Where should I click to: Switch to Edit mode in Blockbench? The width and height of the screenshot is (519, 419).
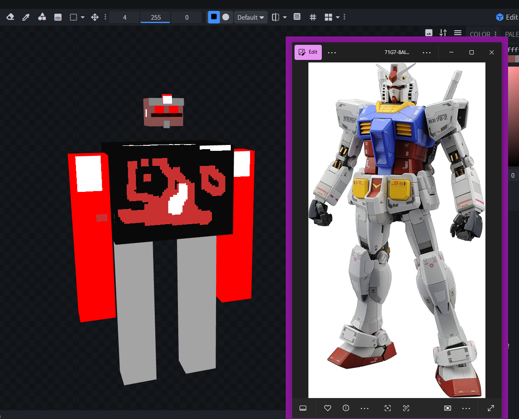507,17
